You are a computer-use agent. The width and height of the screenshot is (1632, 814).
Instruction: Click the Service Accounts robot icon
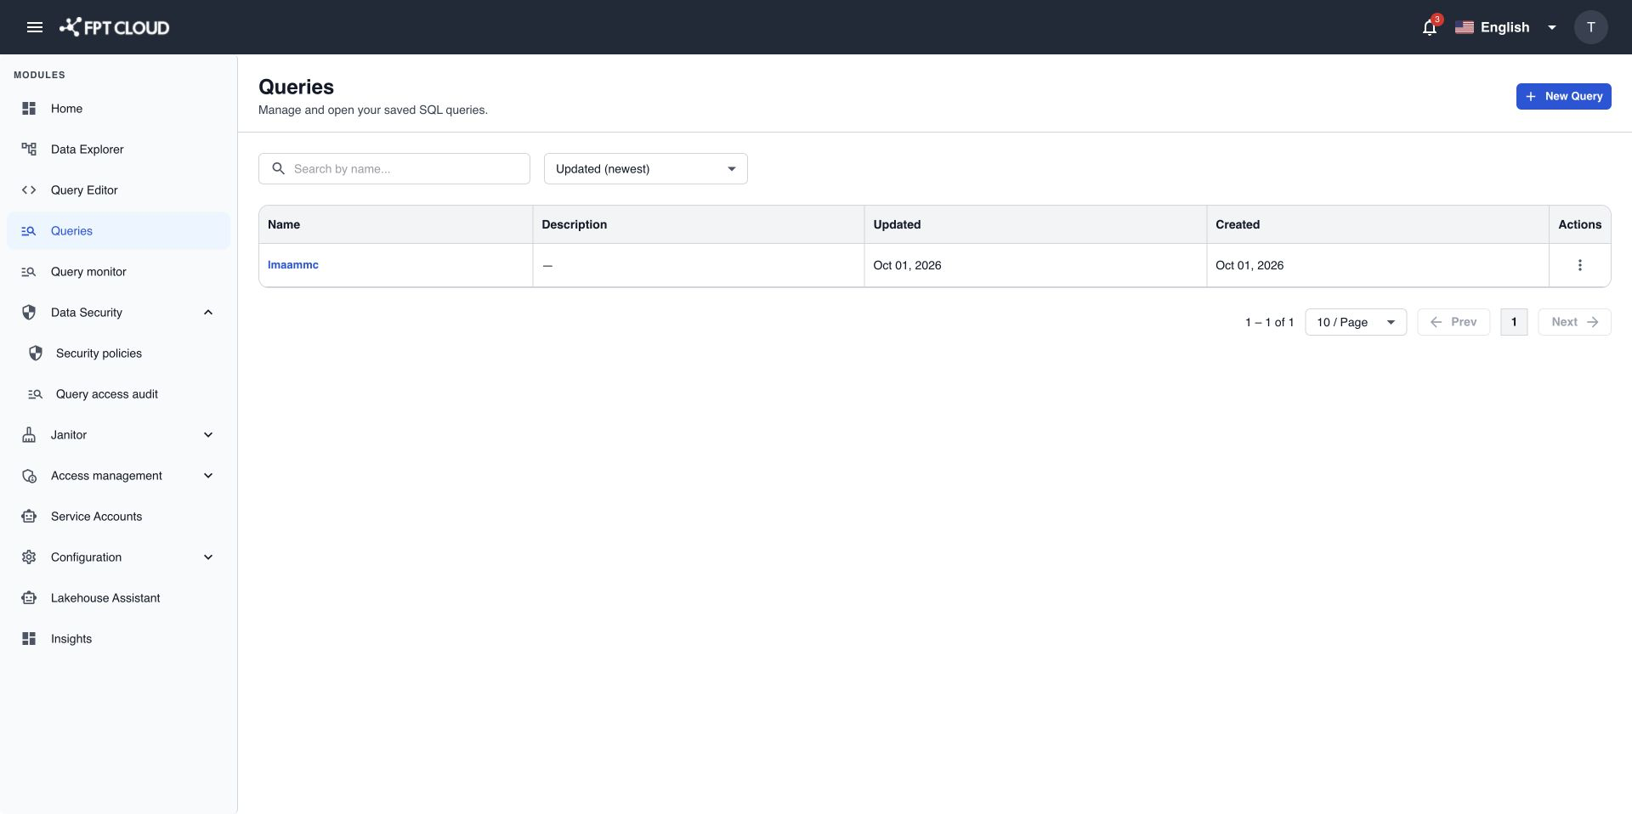29,517
